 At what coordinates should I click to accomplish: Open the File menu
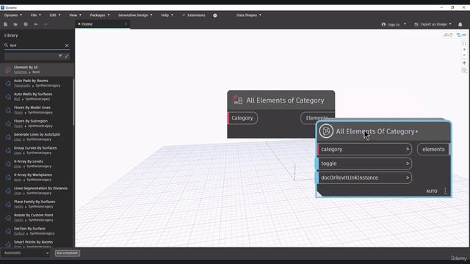coord(35,15)
